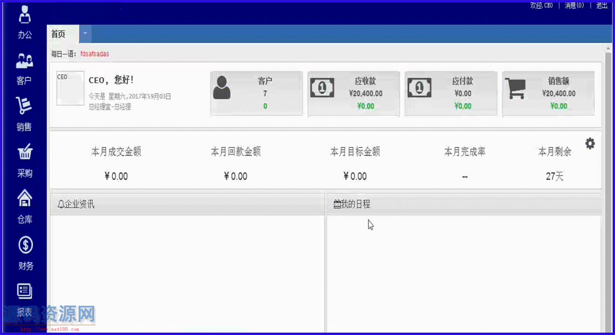Open the 客户 customers sidebar icon
This screenshot has height=335, width=615.
25,61
